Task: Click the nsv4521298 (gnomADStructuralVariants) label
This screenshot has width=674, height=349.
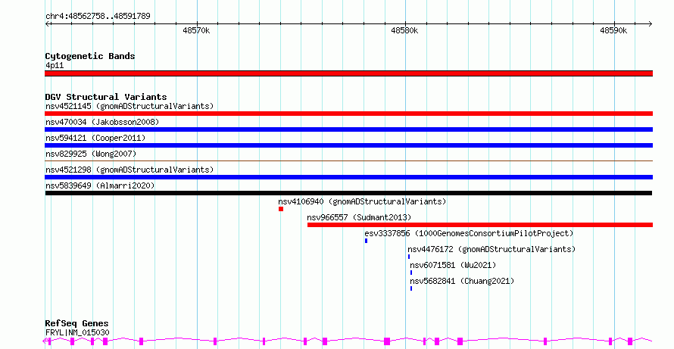Action: (129, 170)
